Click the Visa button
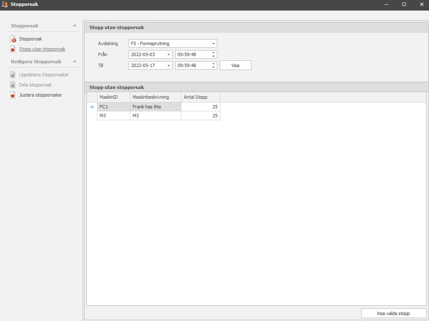 [x=235, y=65]
